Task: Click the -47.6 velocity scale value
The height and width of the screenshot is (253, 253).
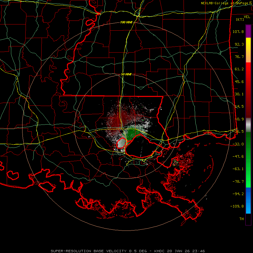Action: pos(238,157)
